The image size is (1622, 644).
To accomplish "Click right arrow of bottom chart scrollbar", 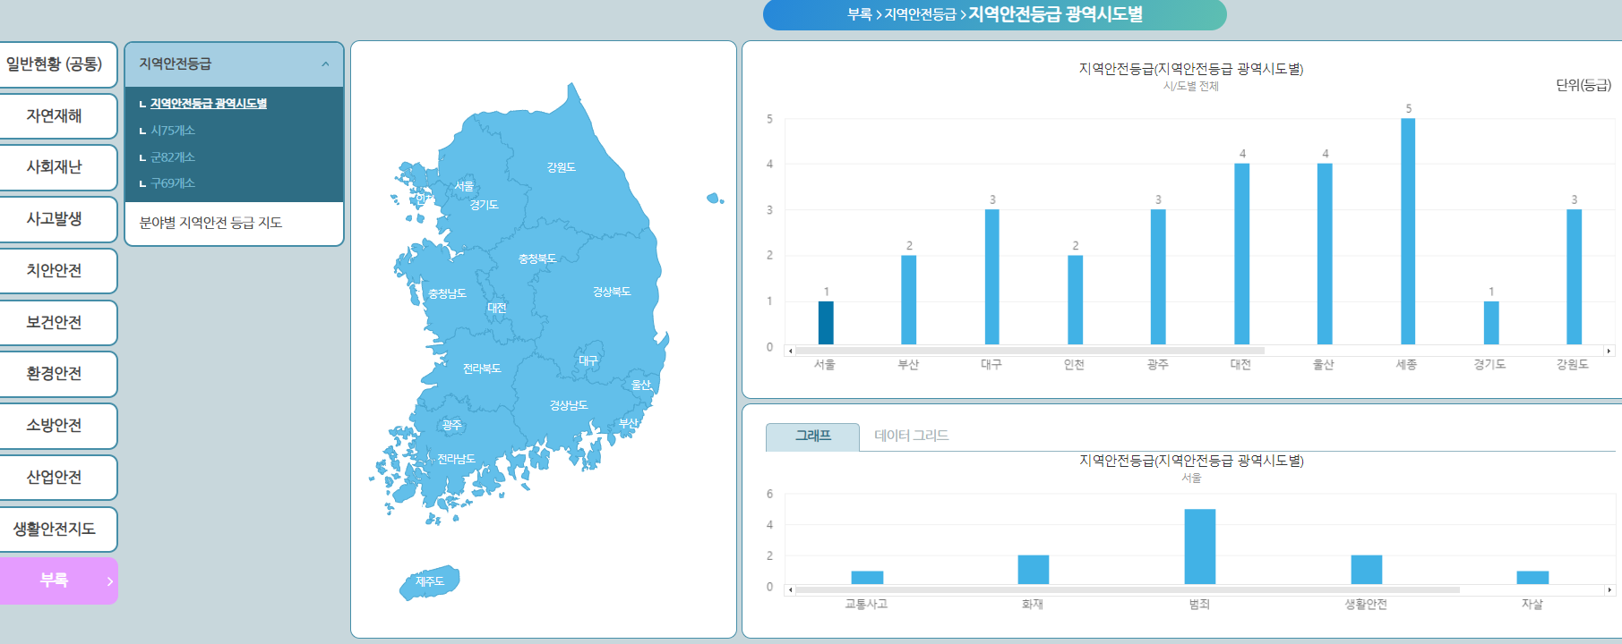I will click(1609, 589).
